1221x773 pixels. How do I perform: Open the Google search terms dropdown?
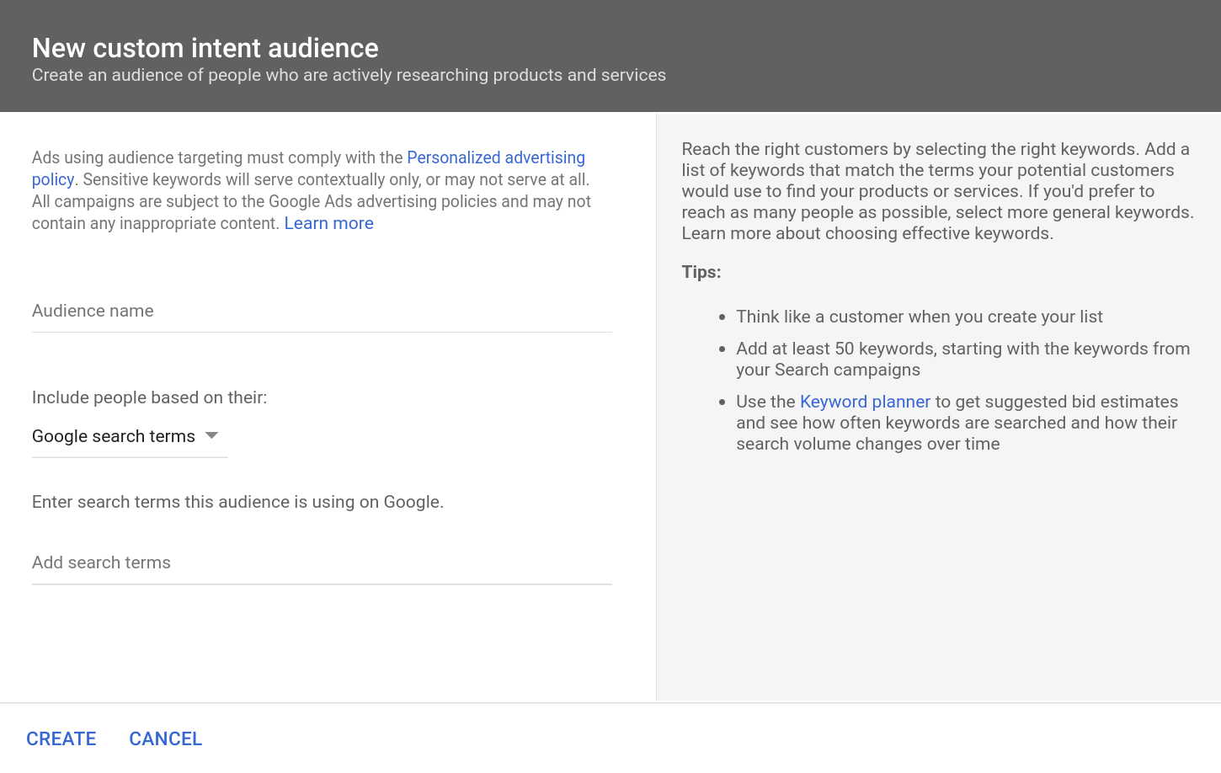tap(130, 436)
